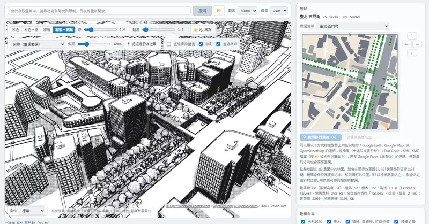The height and width of the screenshot is (224, 429).
Task: Uncheck the shadows (陰影) checkbox
Action: point(201,44)
